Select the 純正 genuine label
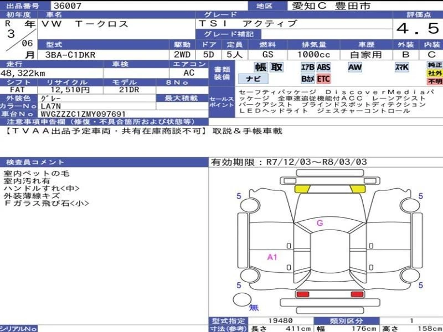The width and height of the screenshot is (443, 332). (435, 65)
